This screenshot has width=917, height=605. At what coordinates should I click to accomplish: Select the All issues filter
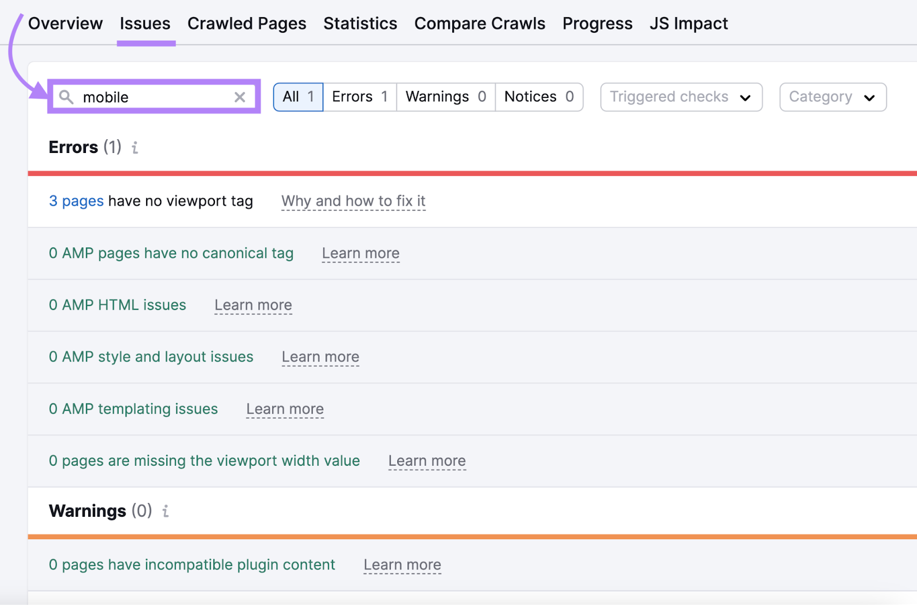click(x=298, y=97)
